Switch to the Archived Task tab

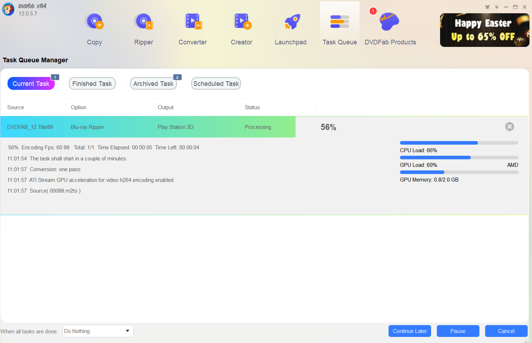tap(153, 83)
